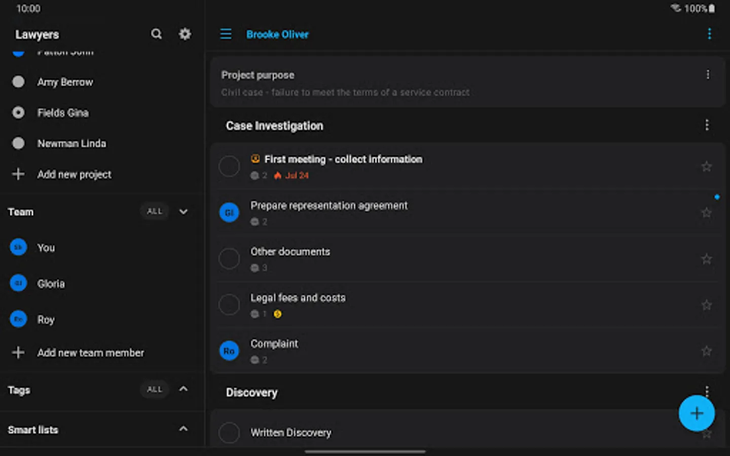The width and height of the screenshot is (730, 456).
Task: Click Add new team member
Action: (90, 353)
